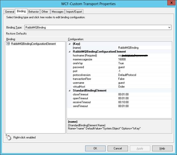The width and height of the screenshot is (177, 155).
Task: Click the Binding Type field text RabbitMQBinding
Action: click(x=35, y=27)
